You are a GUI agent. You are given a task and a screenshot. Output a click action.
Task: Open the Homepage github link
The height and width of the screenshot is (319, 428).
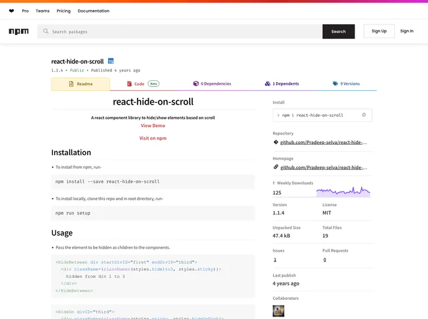(323, 168)
